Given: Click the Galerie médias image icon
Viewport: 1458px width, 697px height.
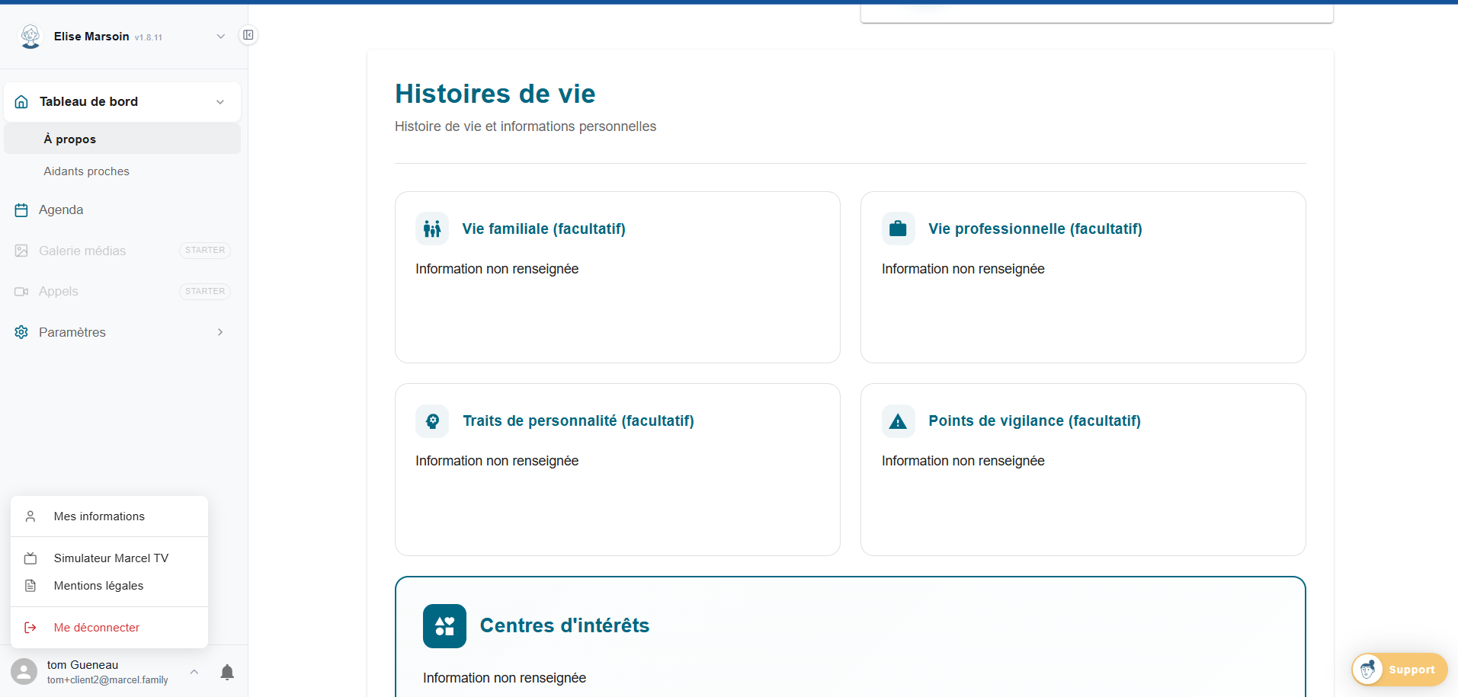Looking at the screenshot, I should coord(21,250).
